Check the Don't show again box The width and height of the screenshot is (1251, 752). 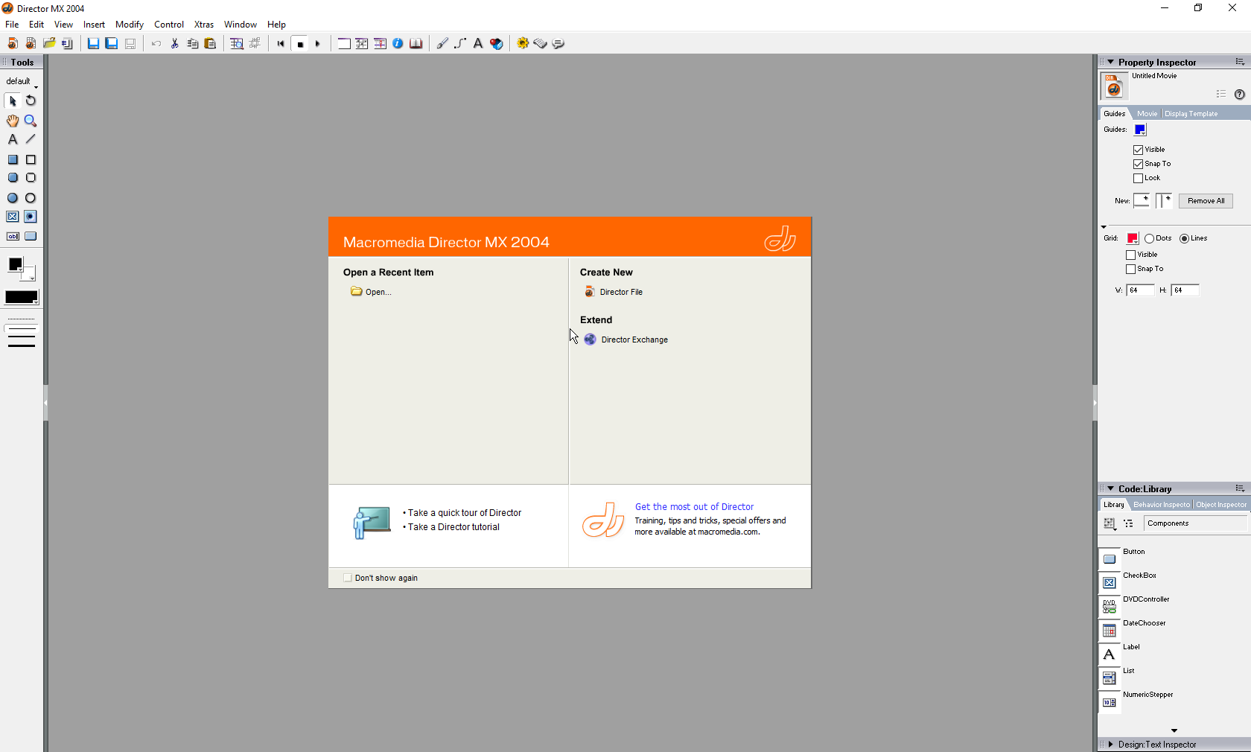(348, 578)
